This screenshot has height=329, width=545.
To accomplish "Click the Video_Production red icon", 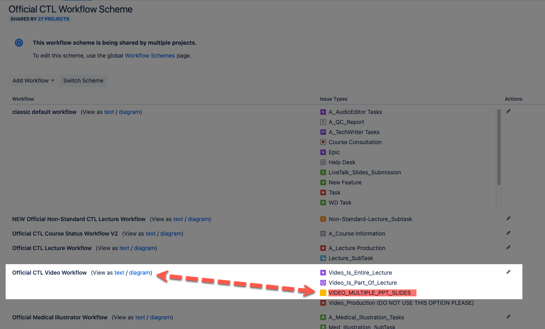I will pos(323,303).
